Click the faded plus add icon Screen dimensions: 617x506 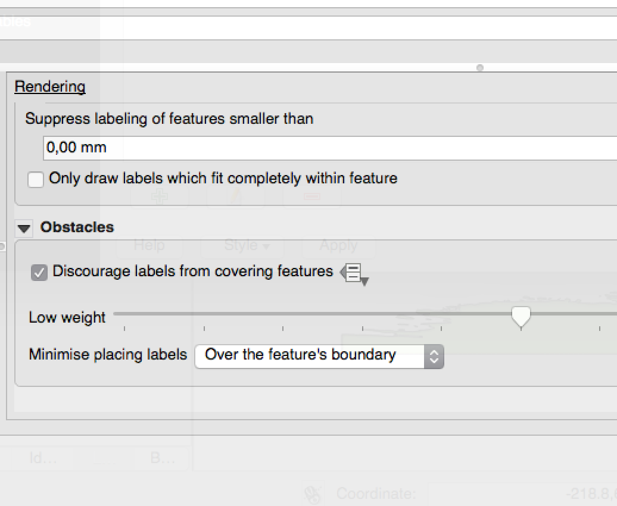[x=159, y=196]
